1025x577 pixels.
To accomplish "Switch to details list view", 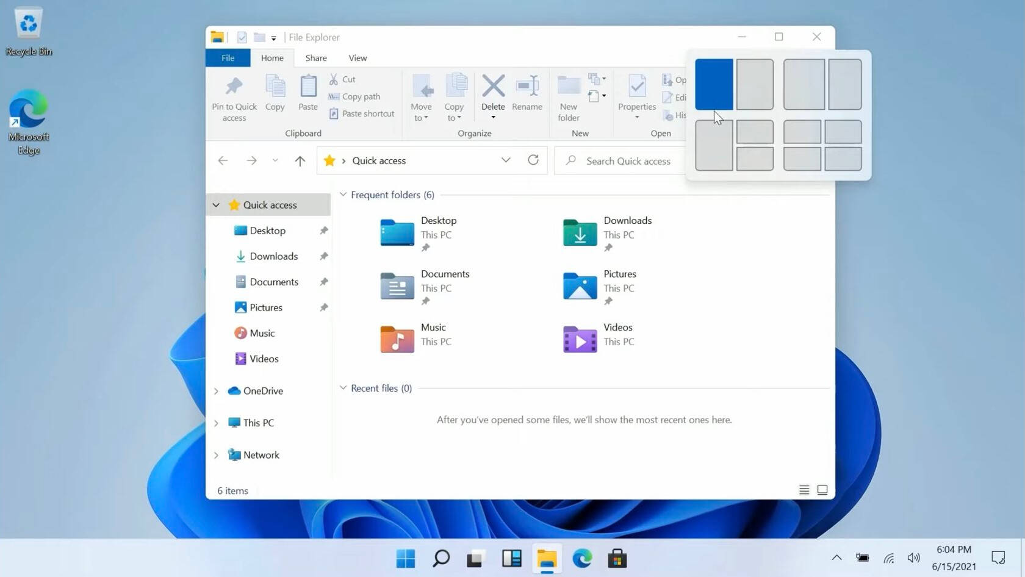I will [x=804, y=490].
